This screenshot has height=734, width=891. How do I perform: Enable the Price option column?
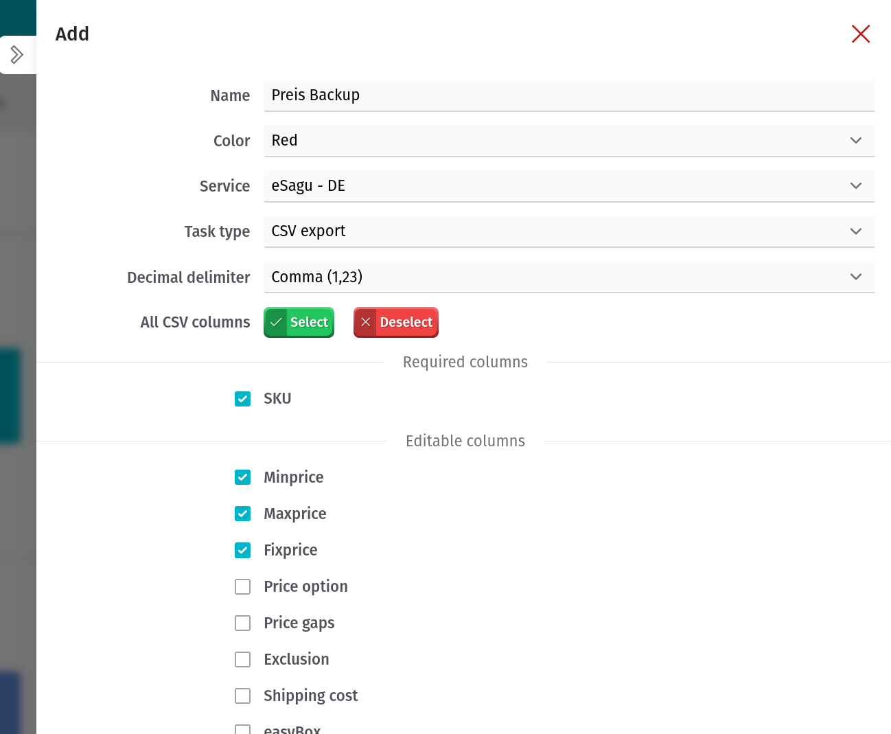tap(242, 586)
